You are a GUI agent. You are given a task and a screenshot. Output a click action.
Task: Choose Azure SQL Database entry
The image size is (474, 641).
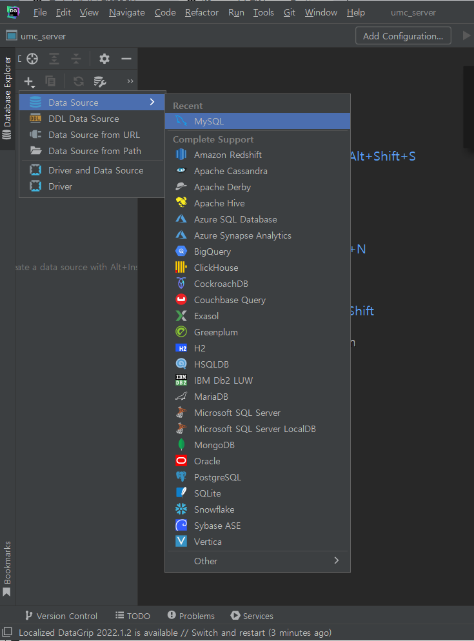[258, 219]
